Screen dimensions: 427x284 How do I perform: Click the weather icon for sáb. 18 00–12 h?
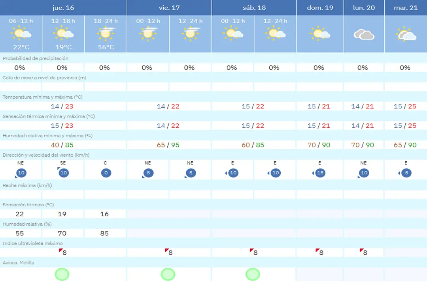pos(233,34)
